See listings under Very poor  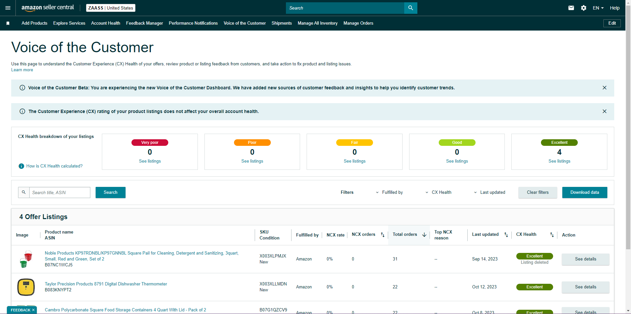click(150, 161)
